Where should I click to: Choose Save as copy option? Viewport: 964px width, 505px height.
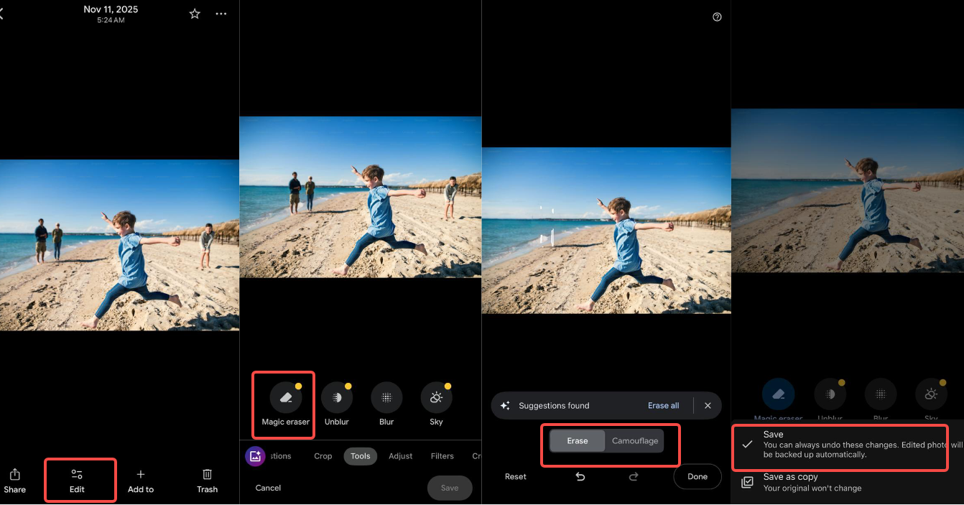[x=848, y=482]
